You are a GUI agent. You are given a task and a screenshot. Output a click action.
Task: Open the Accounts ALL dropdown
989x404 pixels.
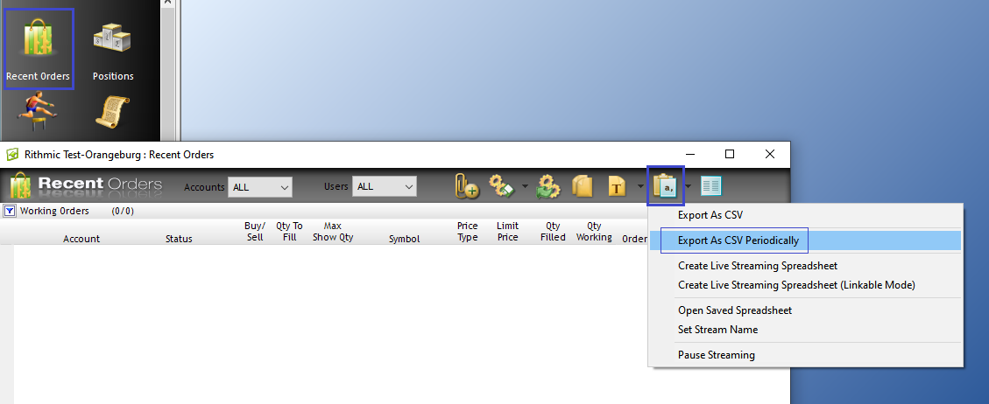coord(260,187)
